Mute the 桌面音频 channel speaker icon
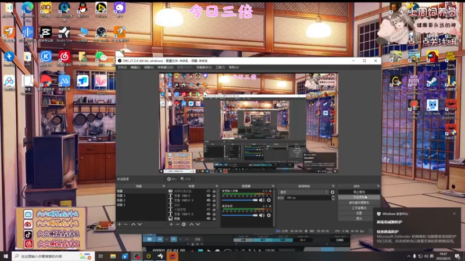Image resolution: width=465 pixels, height=261 pixels. (262, 215)
